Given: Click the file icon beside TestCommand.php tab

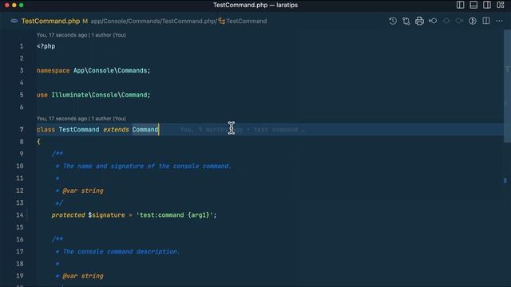Looking at the screenshot, I should [x=14, y=21].
